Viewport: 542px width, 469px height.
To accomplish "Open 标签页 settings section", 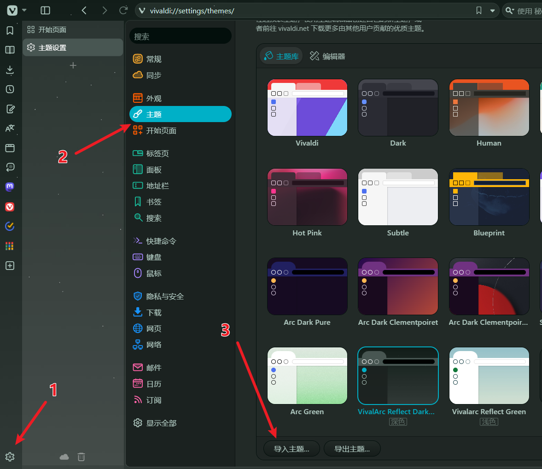I will coord(181,153).
